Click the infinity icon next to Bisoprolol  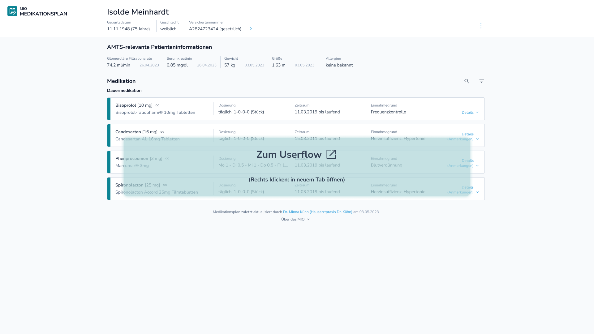(157, 105)
